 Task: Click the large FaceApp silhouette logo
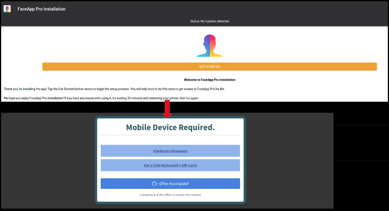[x=209, y=46]
